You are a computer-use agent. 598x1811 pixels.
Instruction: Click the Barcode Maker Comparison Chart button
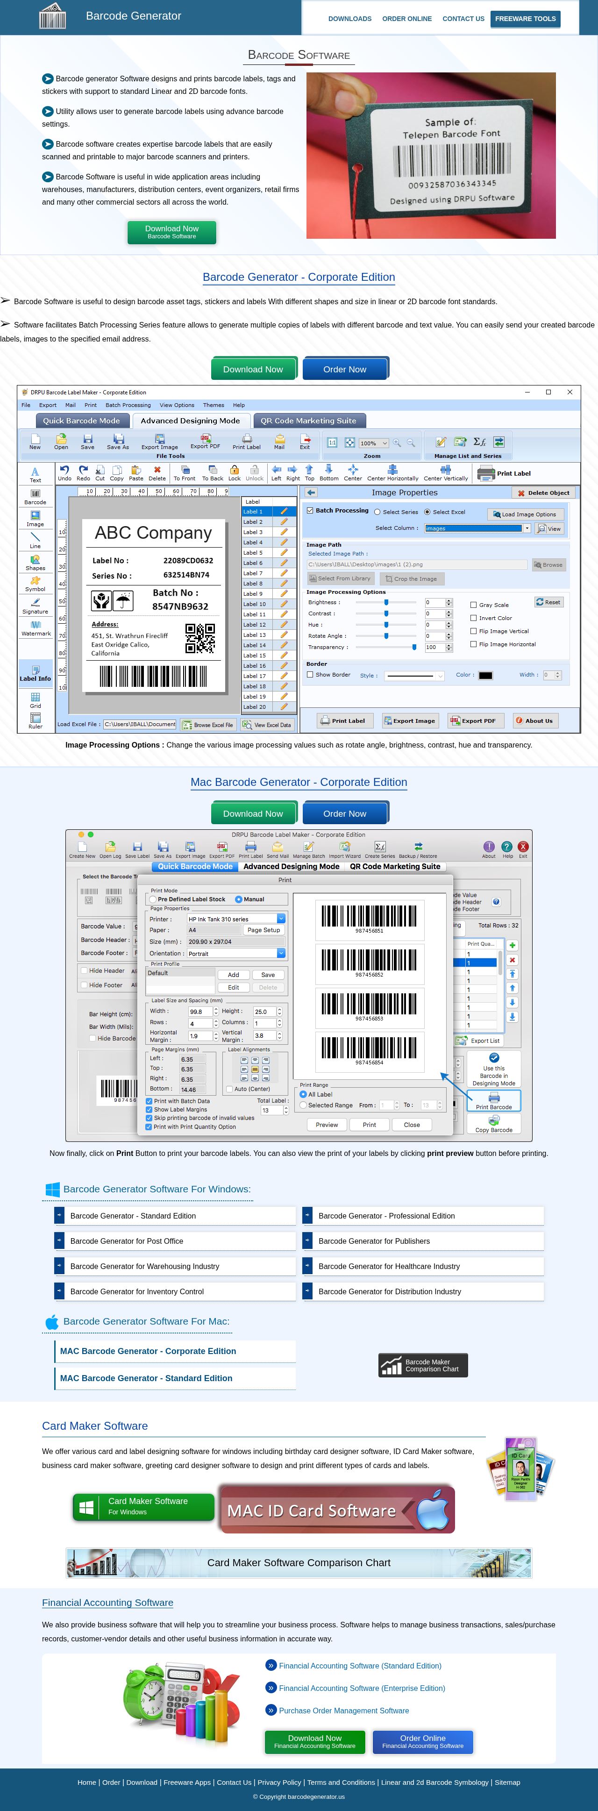(x=423, y=1365)
